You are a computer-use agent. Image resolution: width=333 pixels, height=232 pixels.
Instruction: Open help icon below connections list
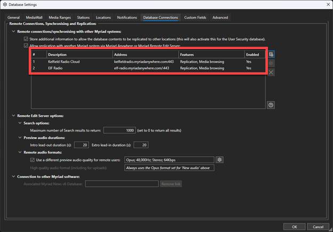coord(271,105)
